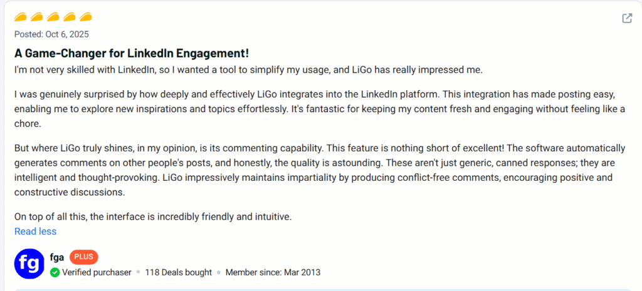
Task: Click the third taco rating icon
Action: (x=53, y=16)
